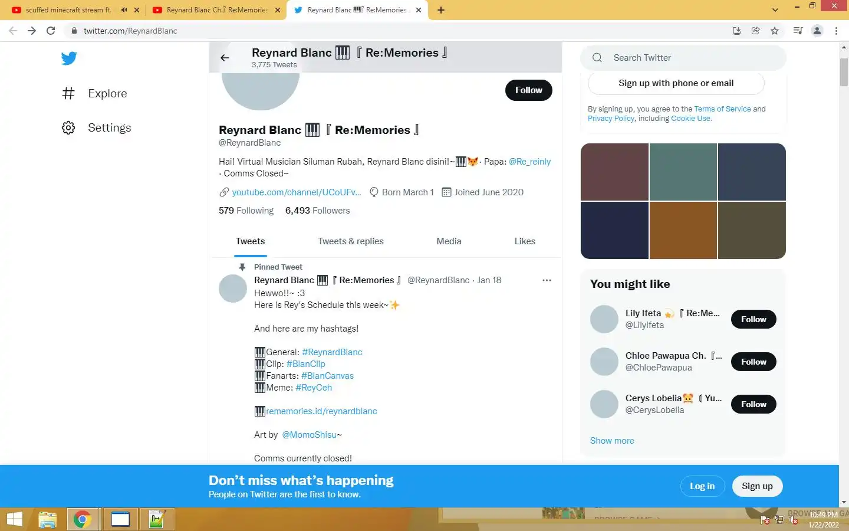Image resolution: width=849 pixels, height=531 pixels.
Task: Click Chrome's forward navigation arrow
Action: (32, 31)
